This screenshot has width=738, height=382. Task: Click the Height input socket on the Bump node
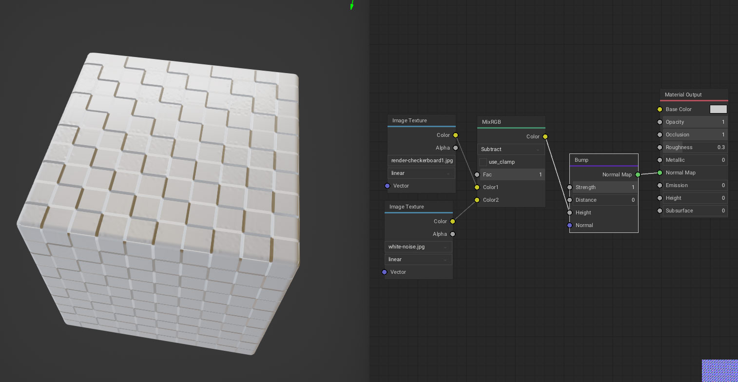569,212
